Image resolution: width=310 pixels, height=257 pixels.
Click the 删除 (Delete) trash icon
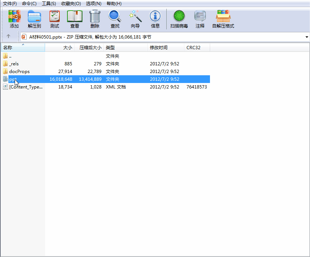click(x=95, y=16)
